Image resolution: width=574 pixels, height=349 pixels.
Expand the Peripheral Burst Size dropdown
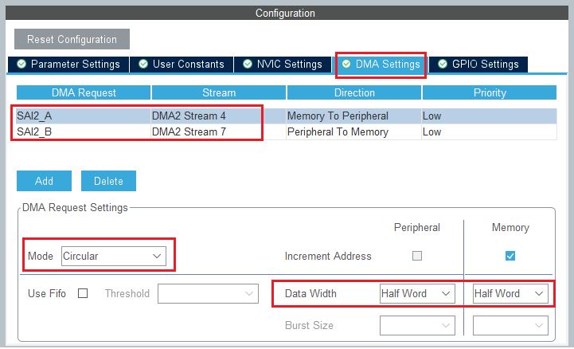[x=416, y=325]
